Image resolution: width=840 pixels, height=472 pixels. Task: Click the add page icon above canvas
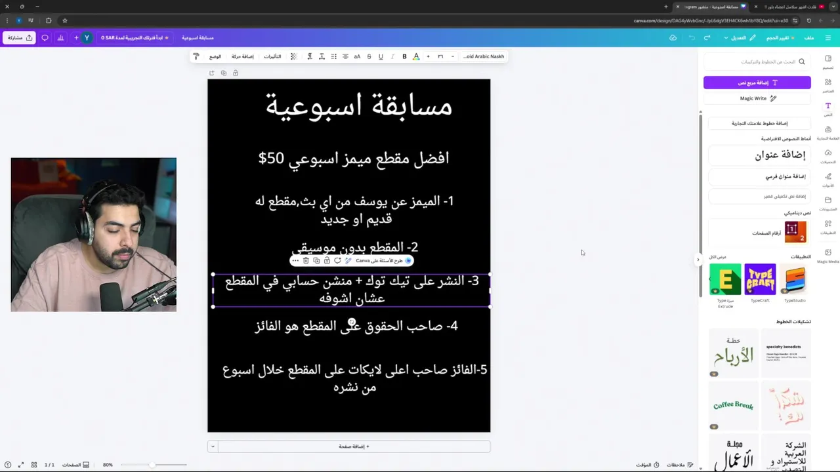(x=212, y=73)
